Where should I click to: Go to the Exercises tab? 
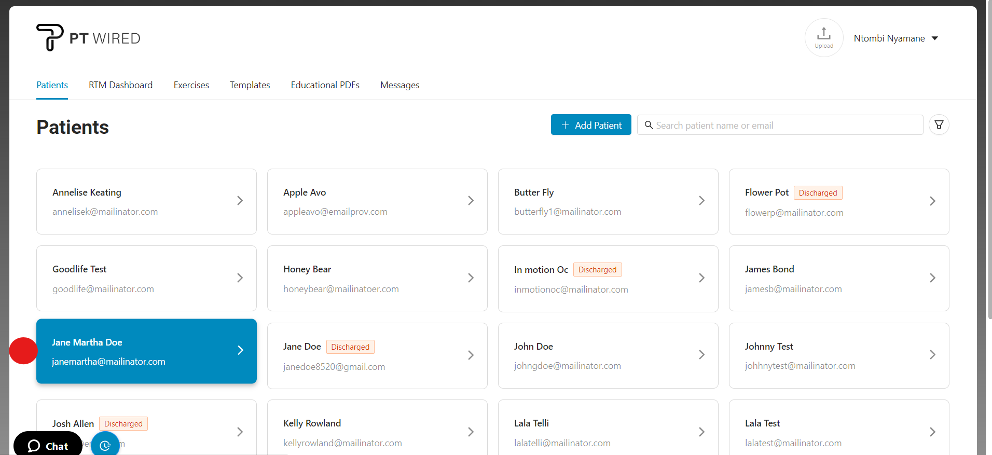pyautogui.click(x=191, y=85)
